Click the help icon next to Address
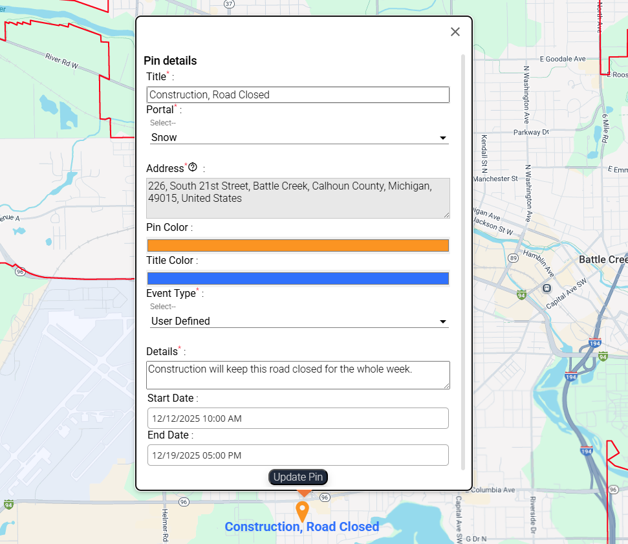 [192, 168]
